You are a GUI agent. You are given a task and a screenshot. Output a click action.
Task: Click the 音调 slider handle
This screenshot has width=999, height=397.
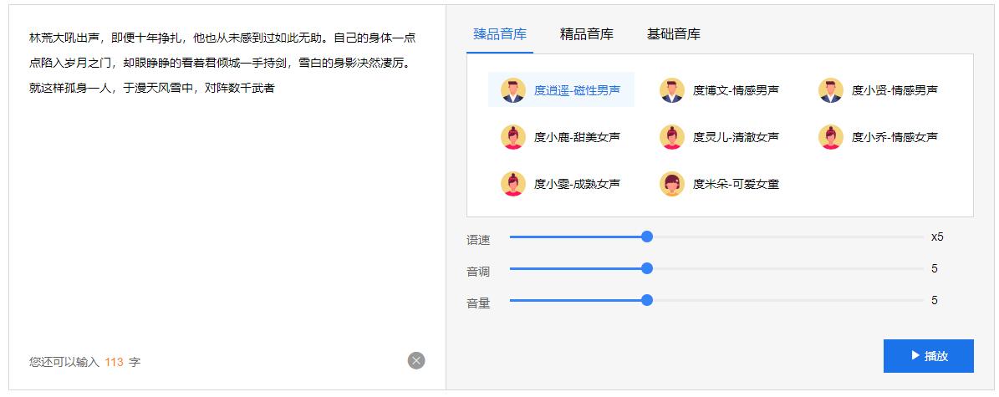click(647, 268)
